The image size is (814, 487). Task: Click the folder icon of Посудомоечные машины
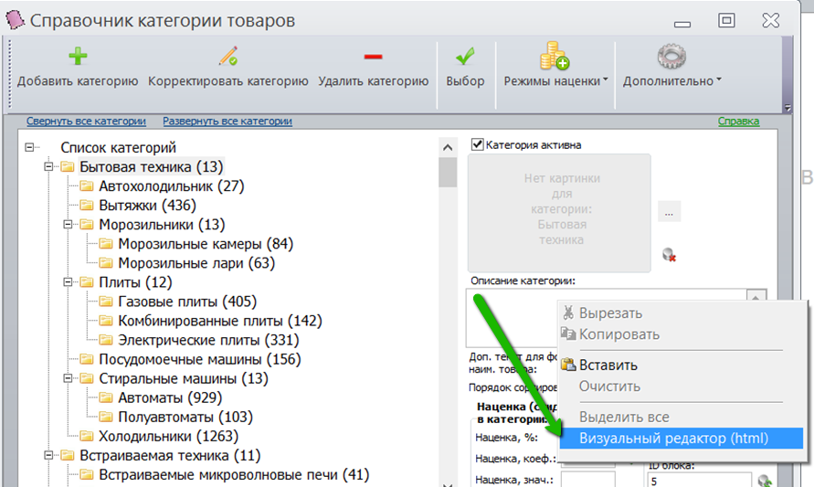87,359
